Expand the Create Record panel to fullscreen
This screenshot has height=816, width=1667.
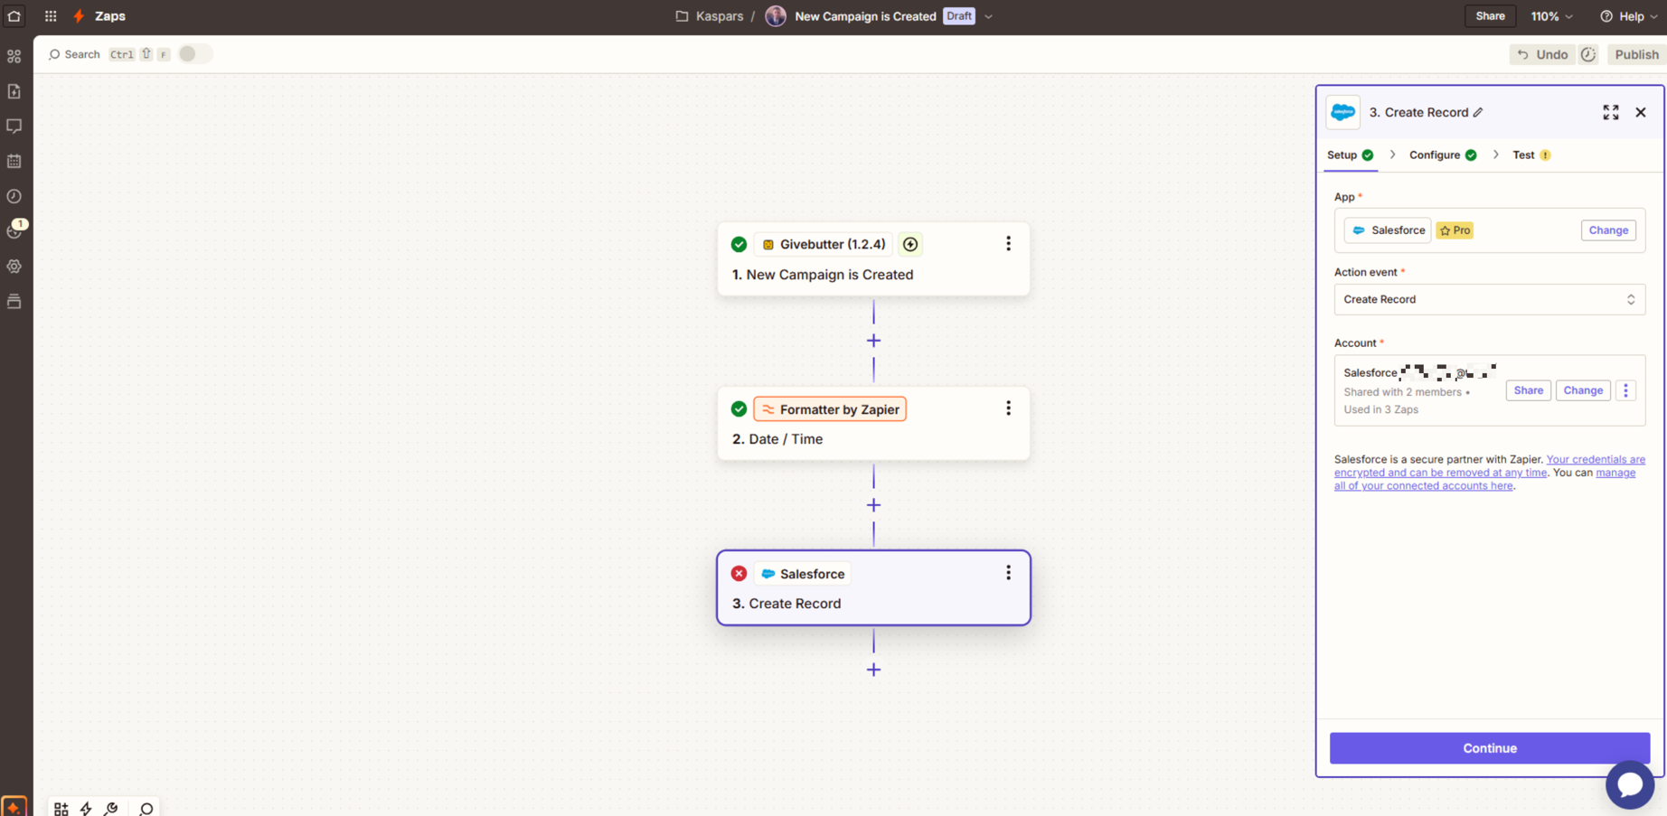(1610, 112)
